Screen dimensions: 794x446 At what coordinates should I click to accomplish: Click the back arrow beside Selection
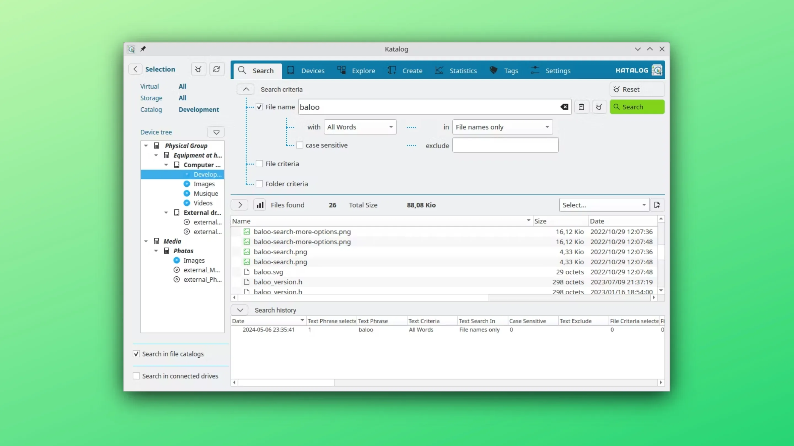tap(135, 69)
